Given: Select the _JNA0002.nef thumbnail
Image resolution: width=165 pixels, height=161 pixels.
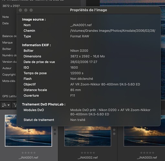Looking at the screenshot, I should [88, 136].
